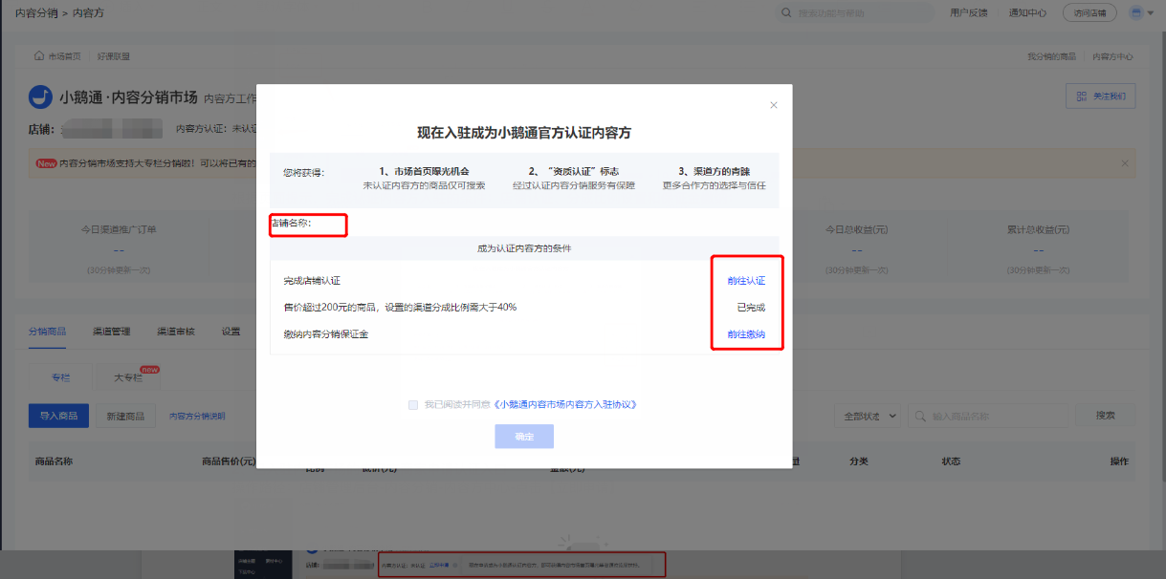Click the 前往认证 link
Viewport: 1166px width, 579px height.
pyautogui.click(x=746, y=281)
